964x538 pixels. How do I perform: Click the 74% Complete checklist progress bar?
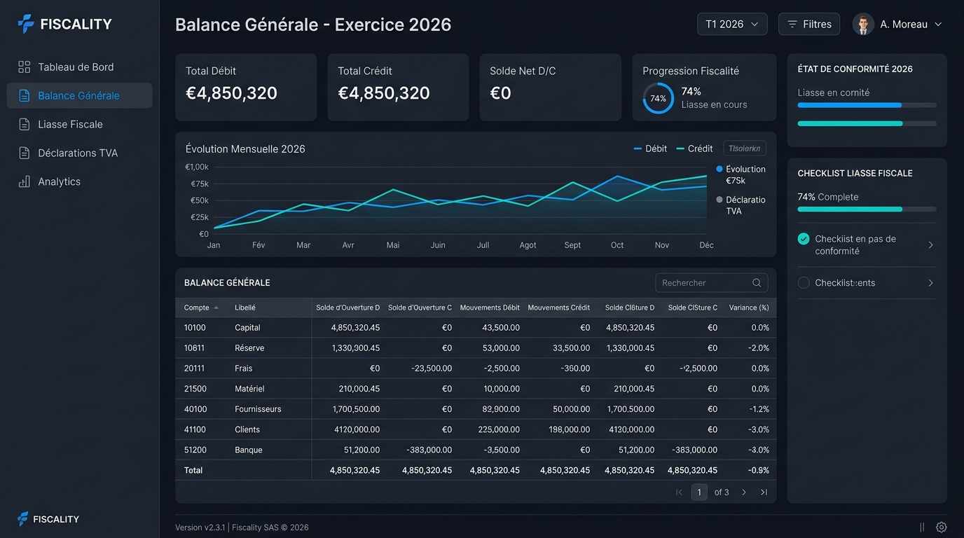point(867,209)
